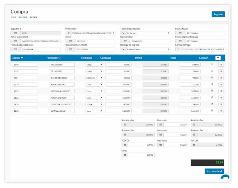Toggle ConIVA checkbox for GELATINA SIN SABOR
This screenshot has width=238, height=188.
click(212, 104)
